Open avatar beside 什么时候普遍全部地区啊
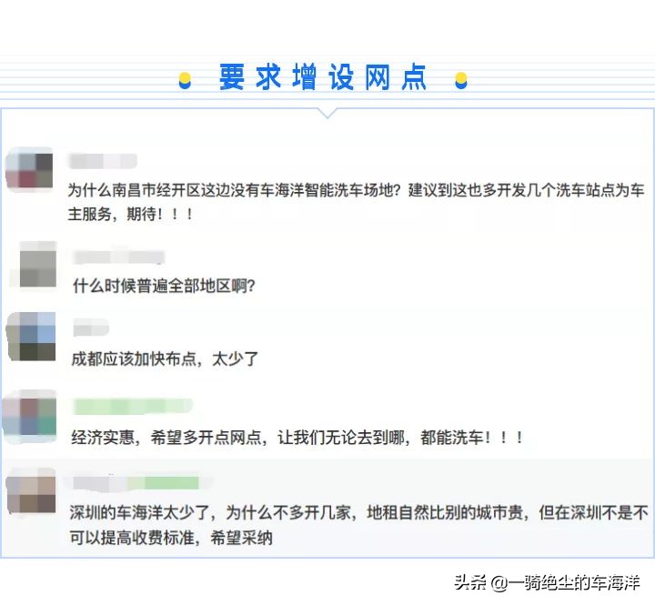Image resolution: width=655 pixels, height=606 pixels. [x=37, y=264]
